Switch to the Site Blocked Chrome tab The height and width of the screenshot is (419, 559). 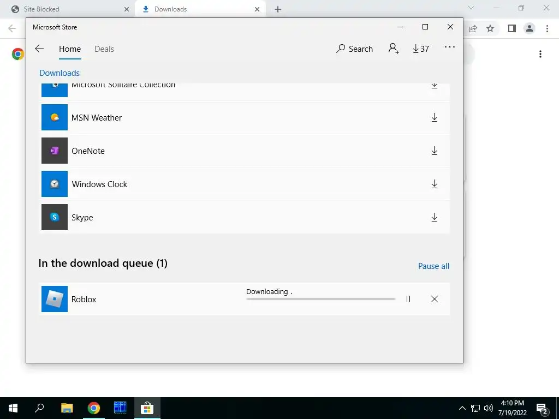(x=70, y=9)
